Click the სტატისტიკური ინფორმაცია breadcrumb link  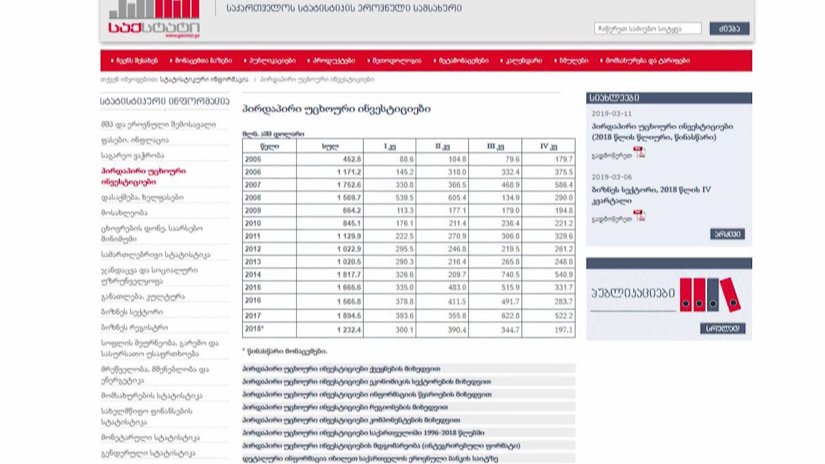point(204,79)
